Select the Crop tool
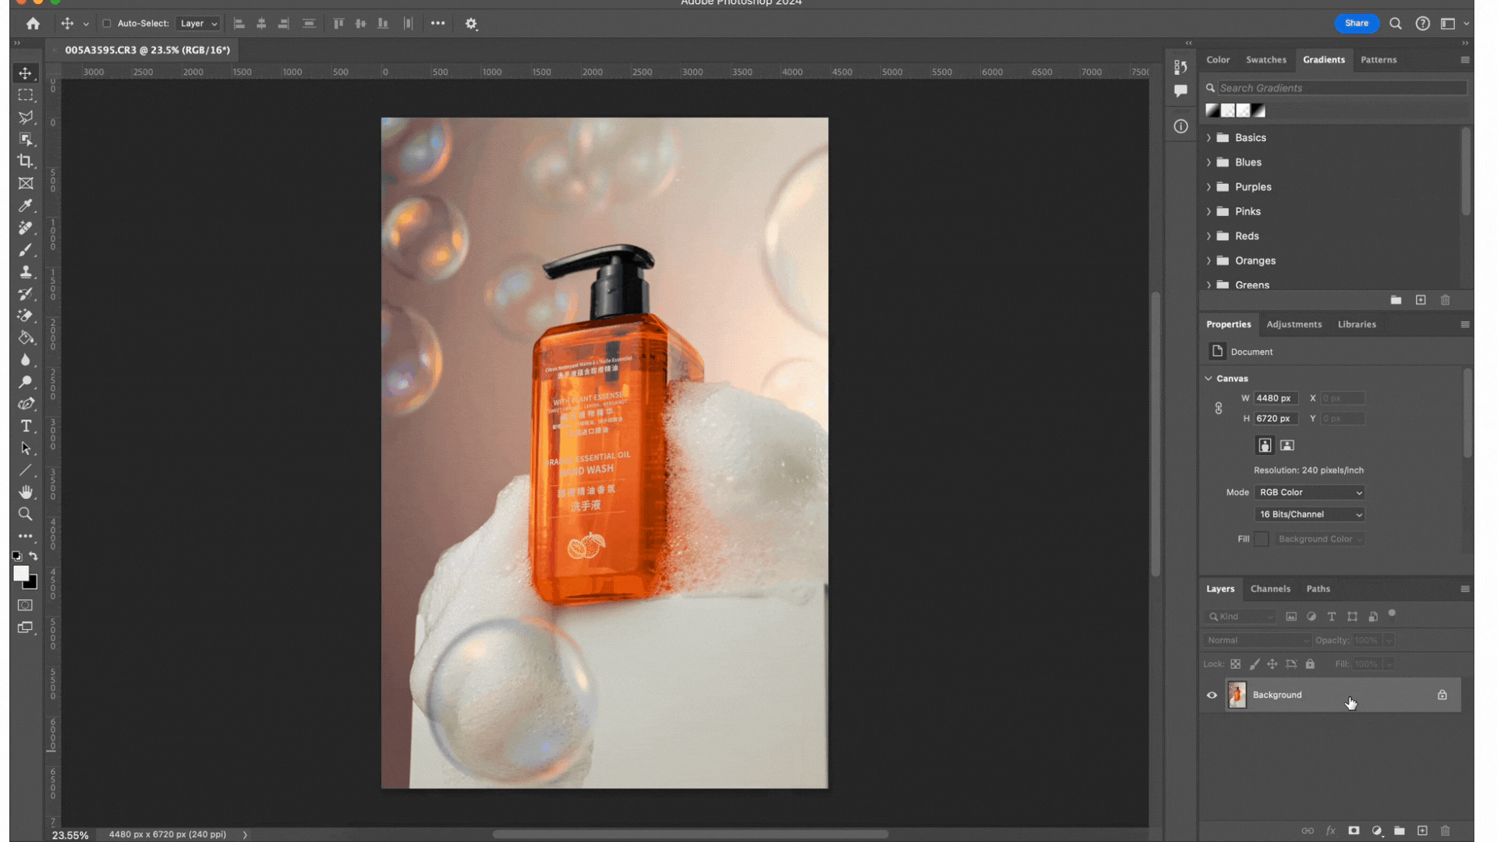The width and height of the screenshot is (1497, 842). pos(26,161)
